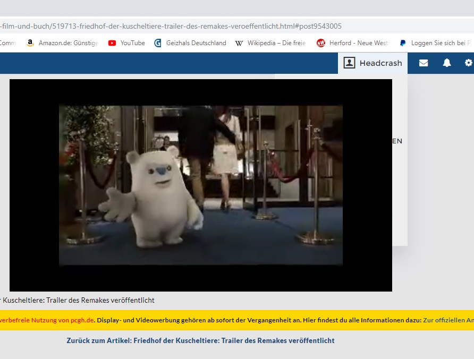
Task: Click the werbefreie Nutzung von pcgh.de link
Action: point(47,320)
